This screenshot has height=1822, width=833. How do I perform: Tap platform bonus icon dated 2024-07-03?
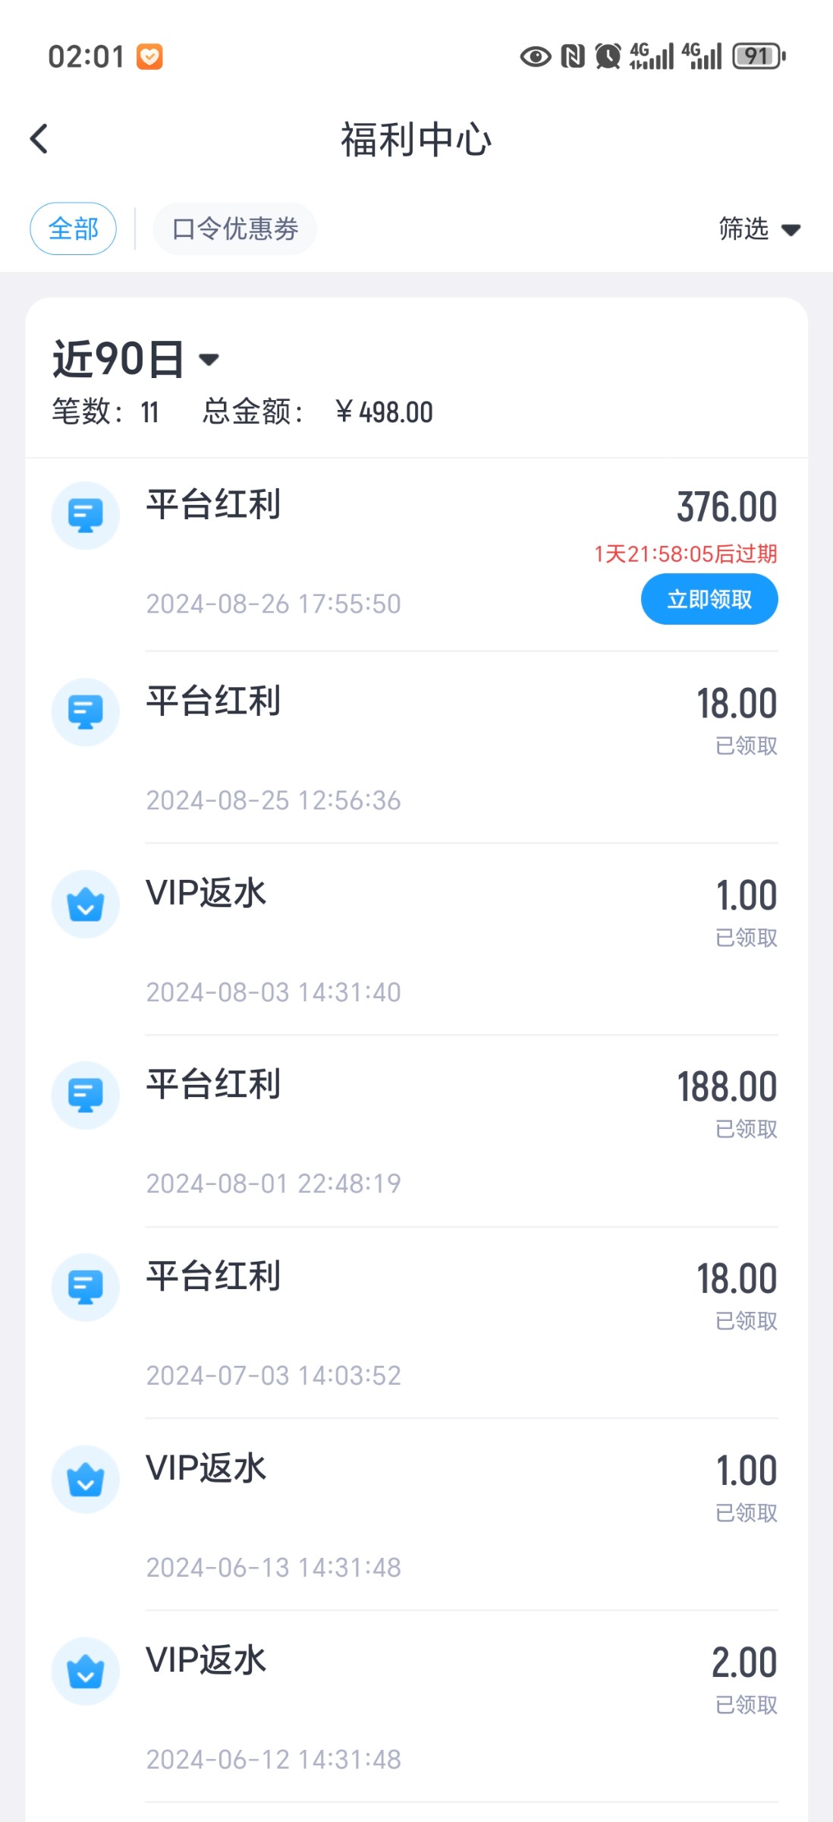tap(85, 1288)
